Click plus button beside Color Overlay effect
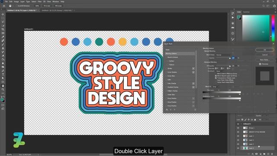Screen dimensions: 277x156 [x=193, y=84]
